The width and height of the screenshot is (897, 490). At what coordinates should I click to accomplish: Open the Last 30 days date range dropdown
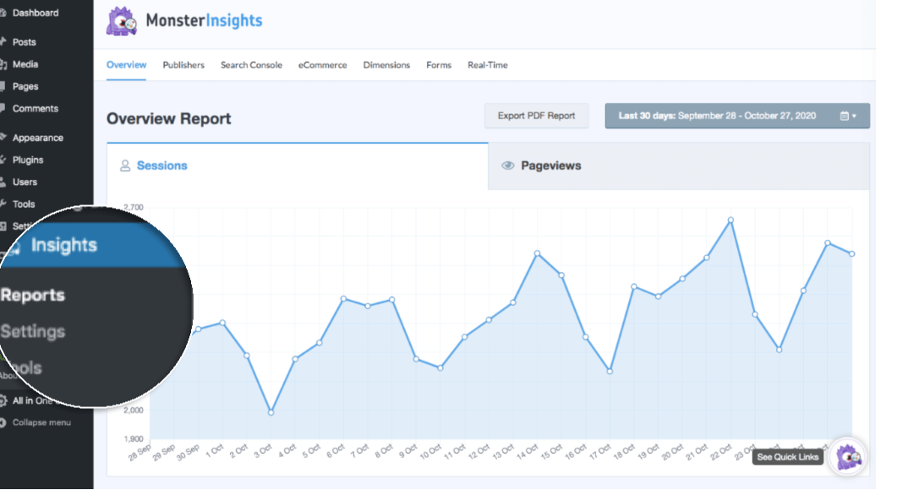point(736,116)
